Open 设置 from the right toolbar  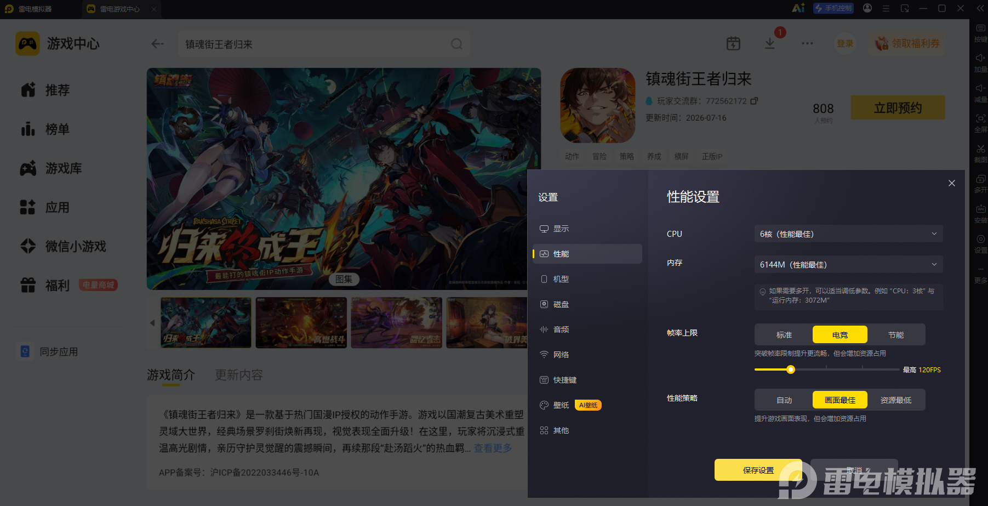(x=980, y=243)
